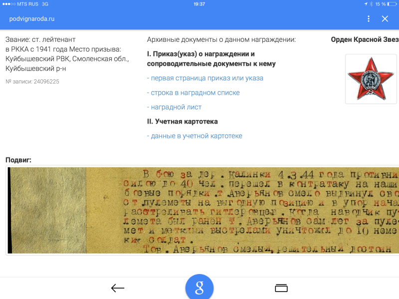Open the three-dot overflow menu
Viewport: 399px width, 299px height.
pos(369,18)
